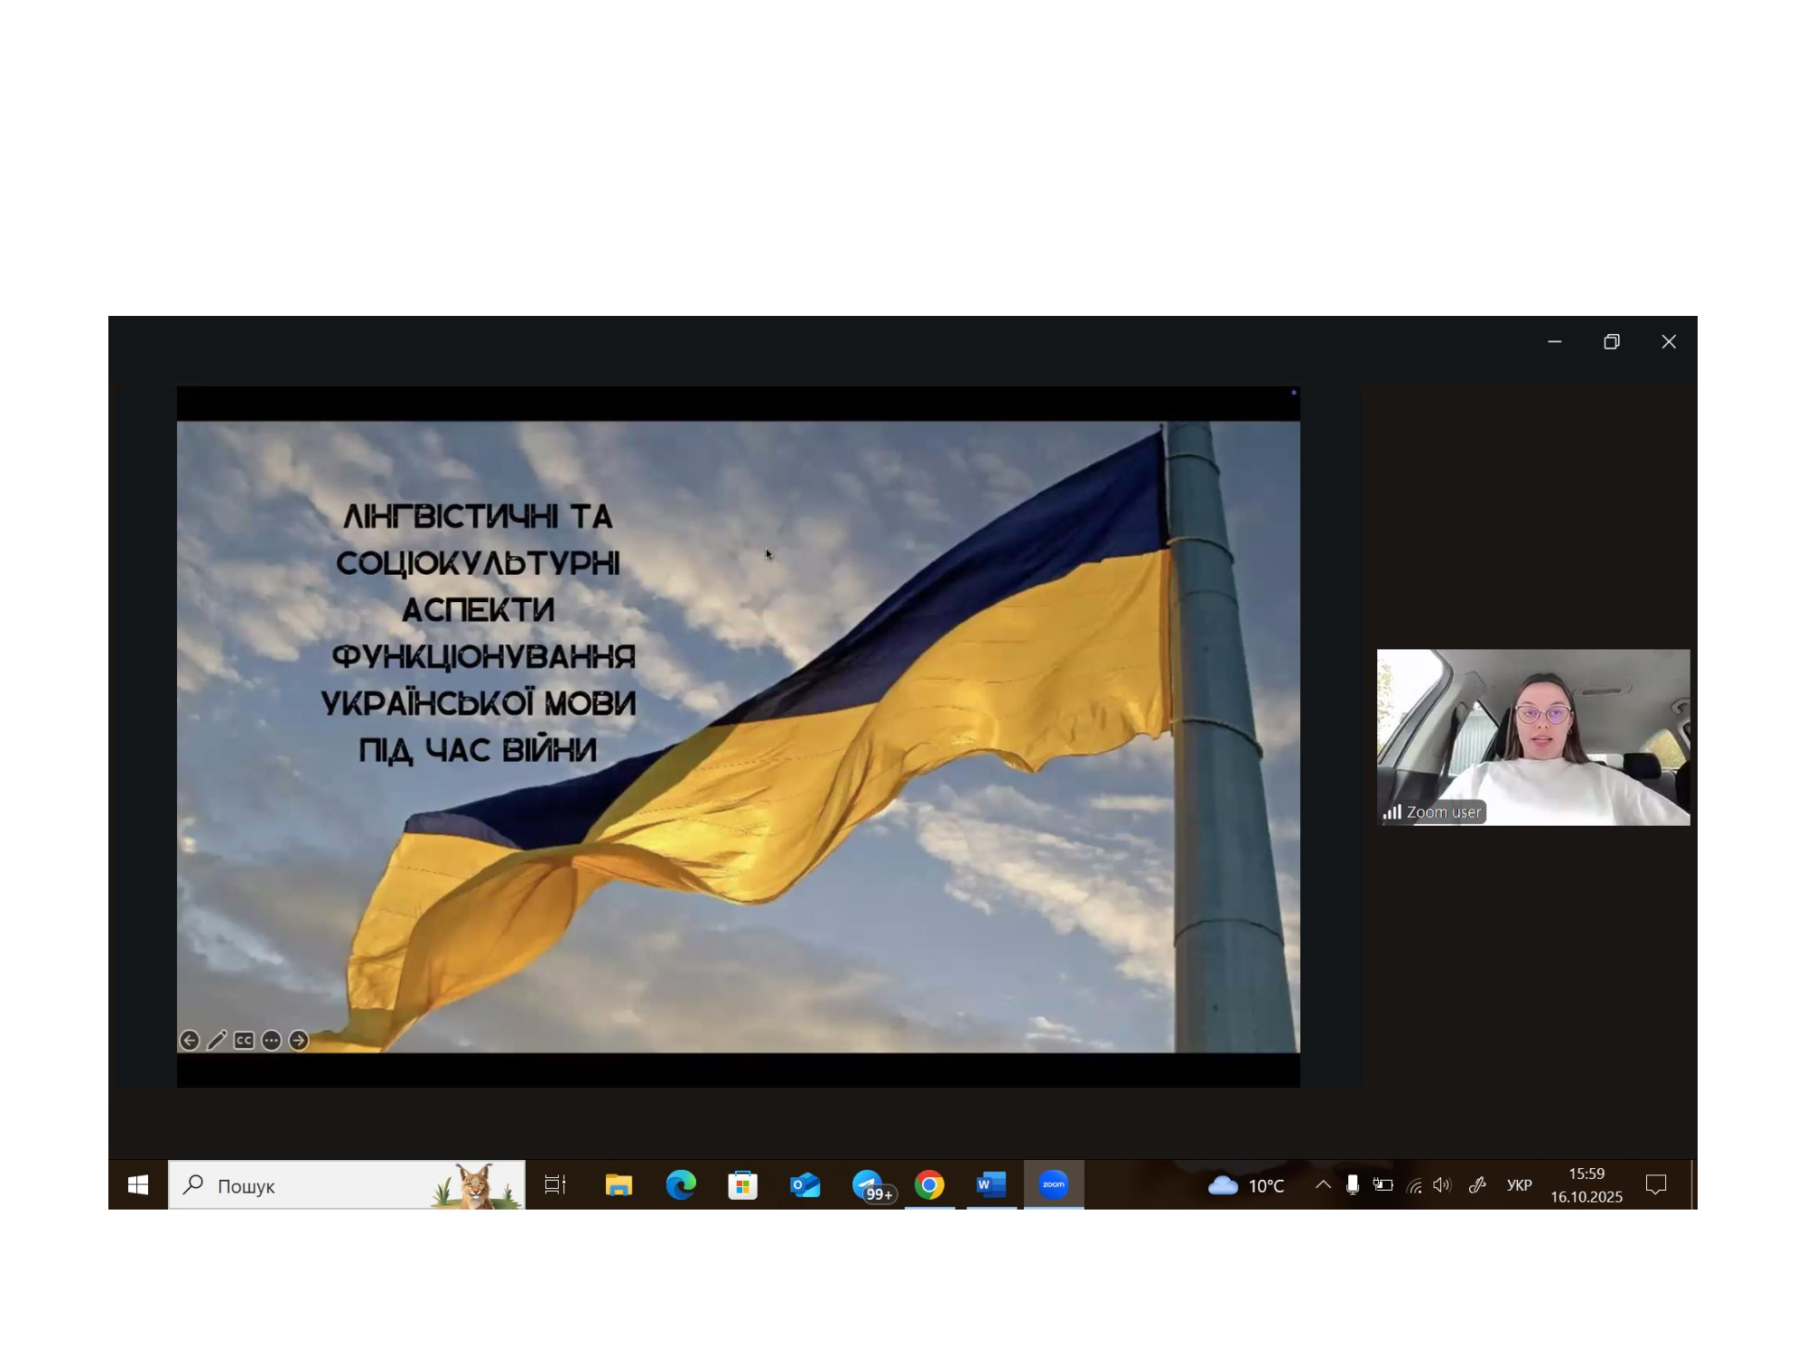Go to the previous slide arrow
This screenshot has width=1806, height=1354.
[190, 1041]
